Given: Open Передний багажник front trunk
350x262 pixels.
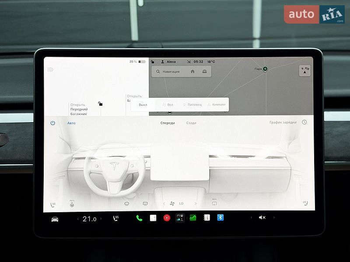Looking at the screenshot, I should click(x=79, y=109).
